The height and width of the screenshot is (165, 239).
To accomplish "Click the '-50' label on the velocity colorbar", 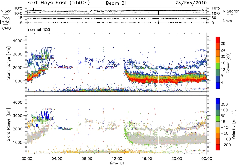I will click(224, 133).
